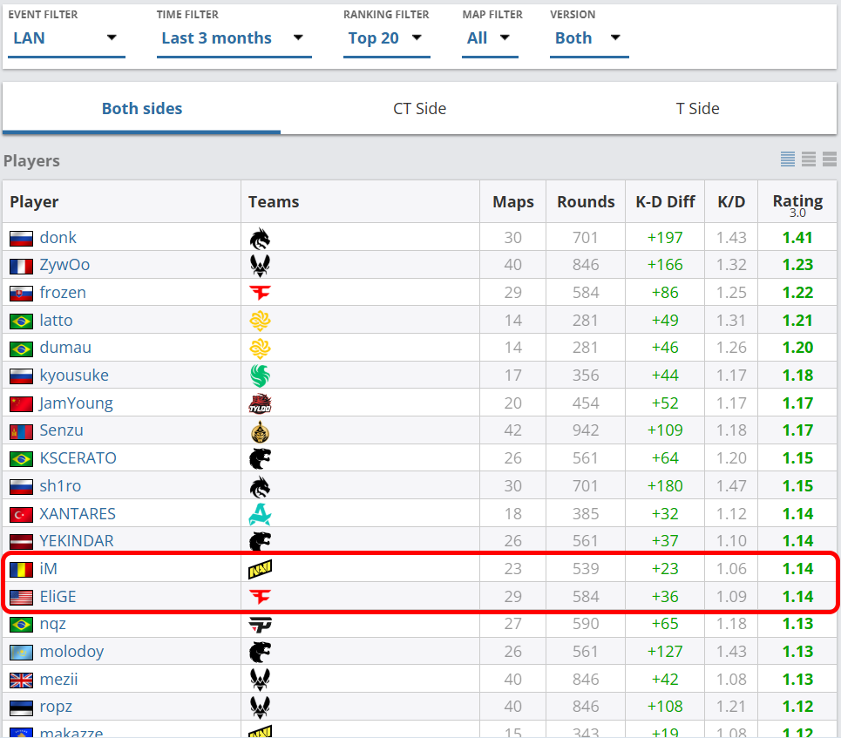Click the +197 K-D Diff value

coord(665,238)
